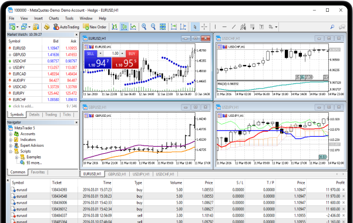Select the crosshair tool
Image resolution: width=353 pixels, height=223 pixels.
[204, 27]
